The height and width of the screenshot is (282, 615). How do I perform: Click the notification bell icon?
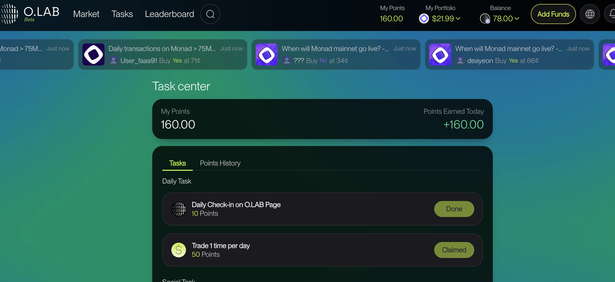610,14
